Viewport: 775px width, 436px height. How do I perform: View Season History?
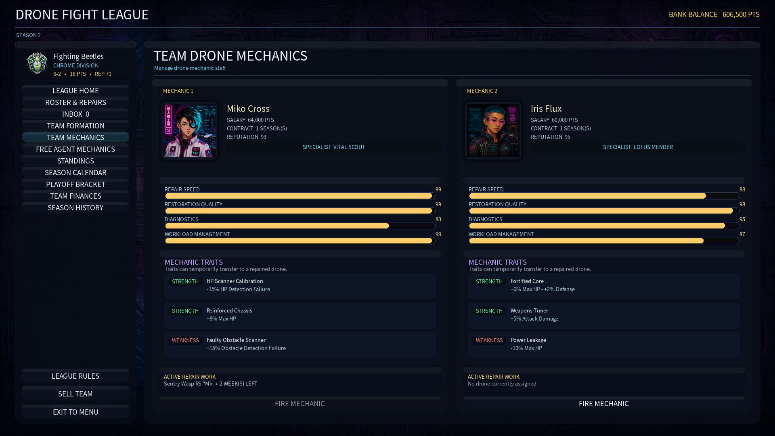click(75, 208)
